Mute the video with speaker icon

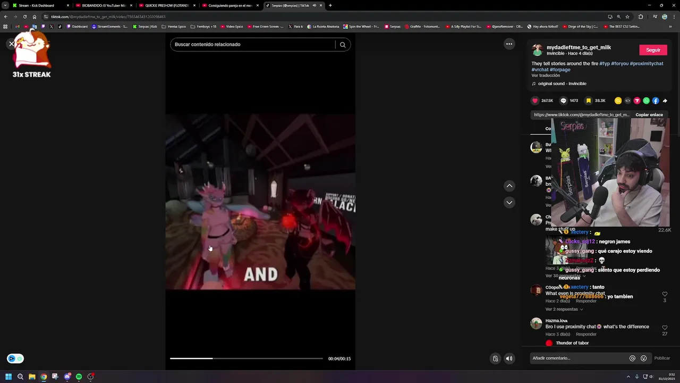click(x=509, y=359)
